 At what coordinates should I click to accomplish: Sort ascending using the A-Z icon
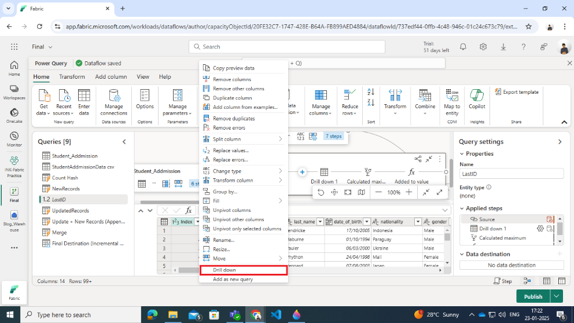[371, 92]
